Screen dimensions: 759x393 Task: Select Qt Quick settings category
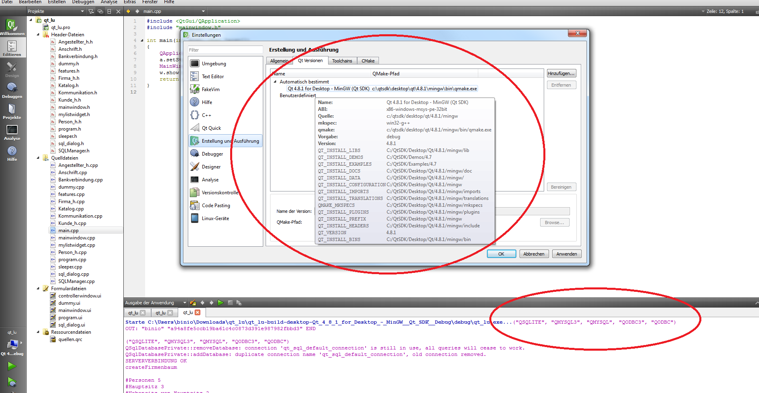[x=225, y=128]
